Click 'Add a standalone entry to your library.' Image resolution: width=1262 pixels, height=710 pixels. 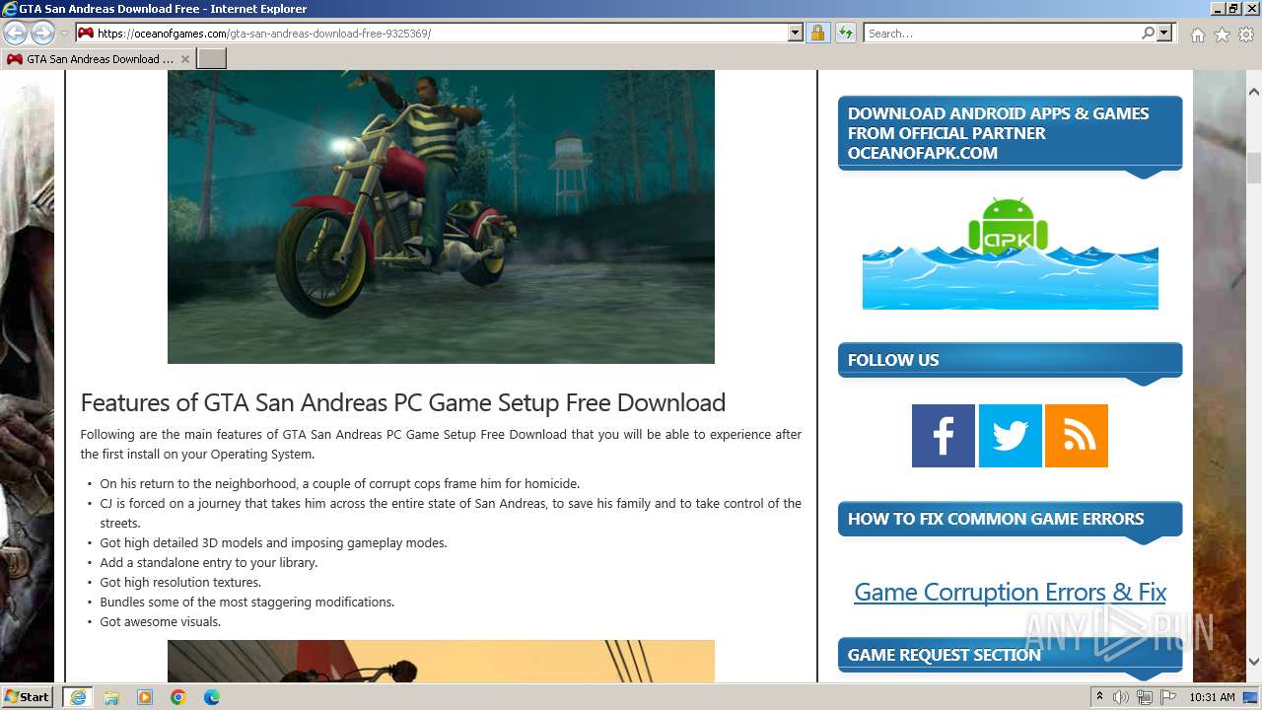pyautogui.click(x=208, y=562)
